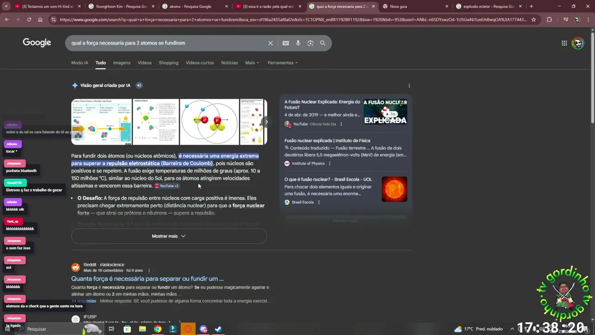This screenshot has width=595, height=335.
Task: Switch to the 'explosão estelar' browser tab
Action: pyautogui.click(x=488, y=7)
